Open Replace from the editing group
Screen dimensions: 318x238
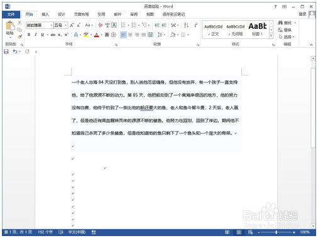[285, 30]
